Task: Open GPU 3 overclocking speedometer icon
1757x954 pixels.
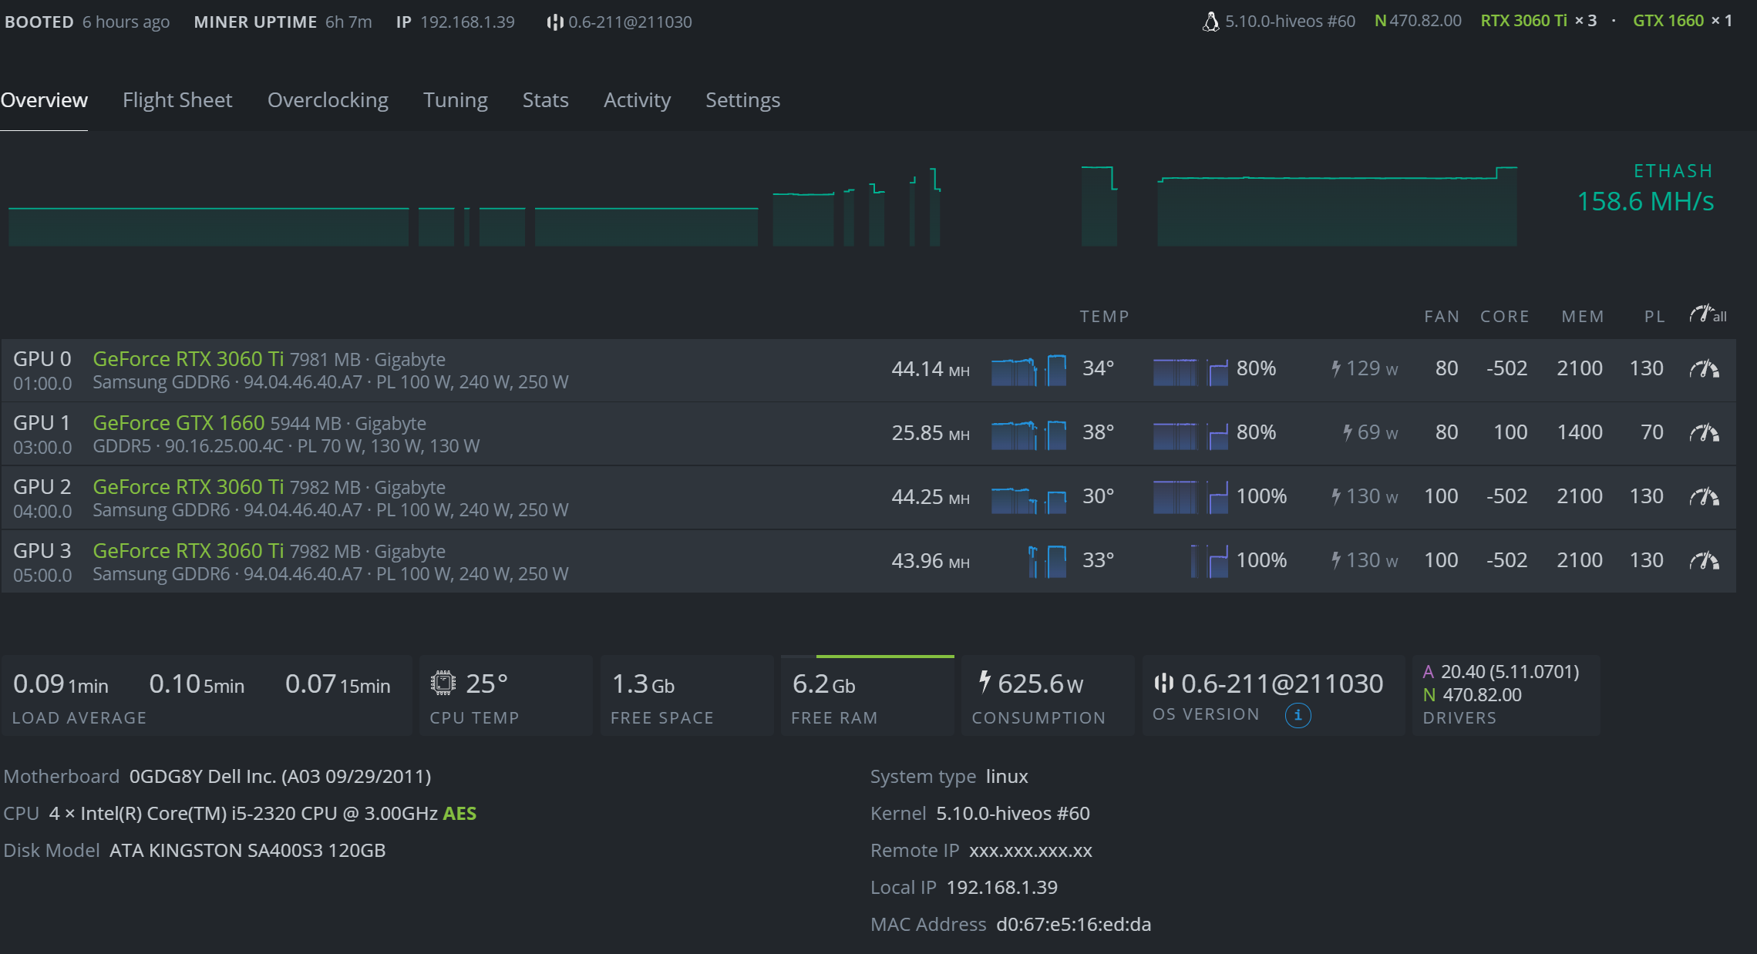Action: 1704,561
